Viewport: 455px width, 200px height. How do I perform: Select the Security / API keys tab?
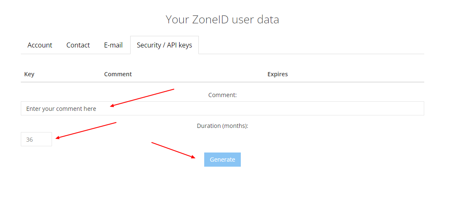point(164,45)
